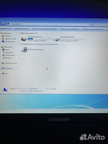Click the Избранное star icon
The image size is (108, 144).
coord(1,33)
